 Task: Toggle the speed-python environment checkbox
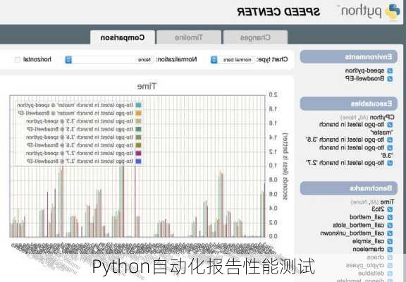click(390, 70)
